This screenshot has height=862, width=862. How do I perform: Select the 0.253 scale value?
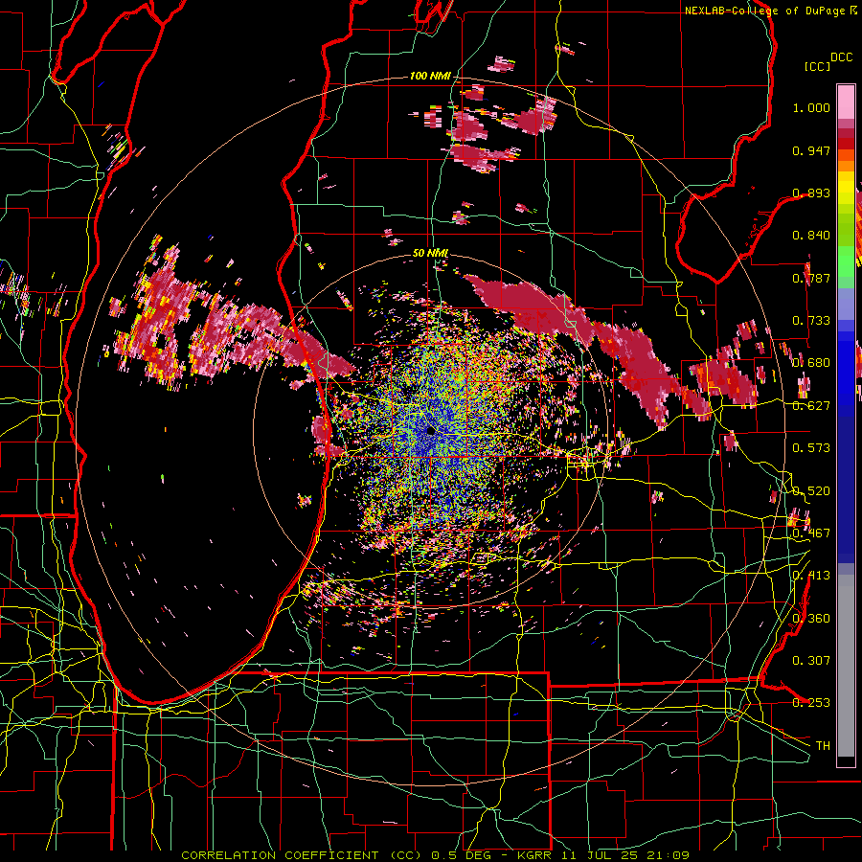coord(811,703)
